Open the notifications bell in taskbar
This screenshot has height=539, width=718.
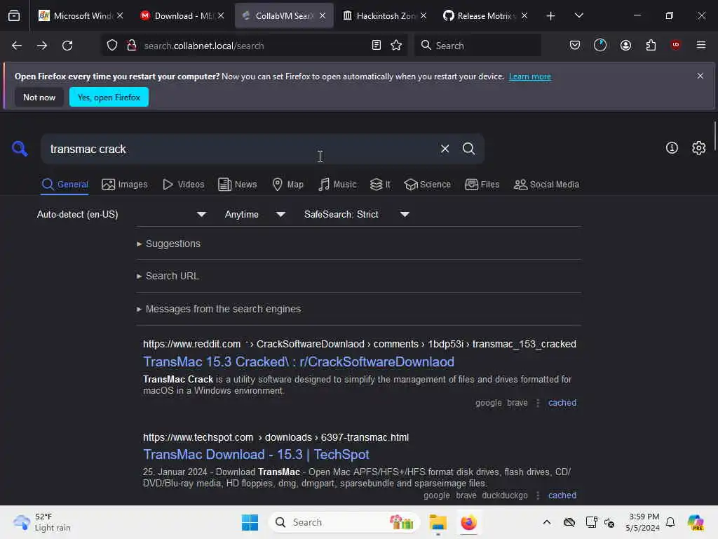point(670,522)
